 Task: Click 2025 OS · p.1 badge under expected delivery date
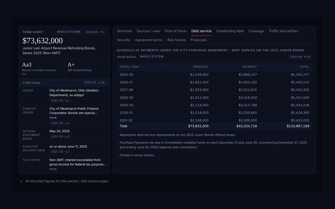coord(60,152)
